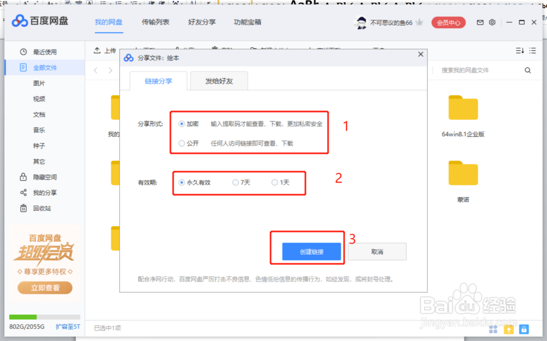Click the grid icon at bottom right

pos(493,329)
